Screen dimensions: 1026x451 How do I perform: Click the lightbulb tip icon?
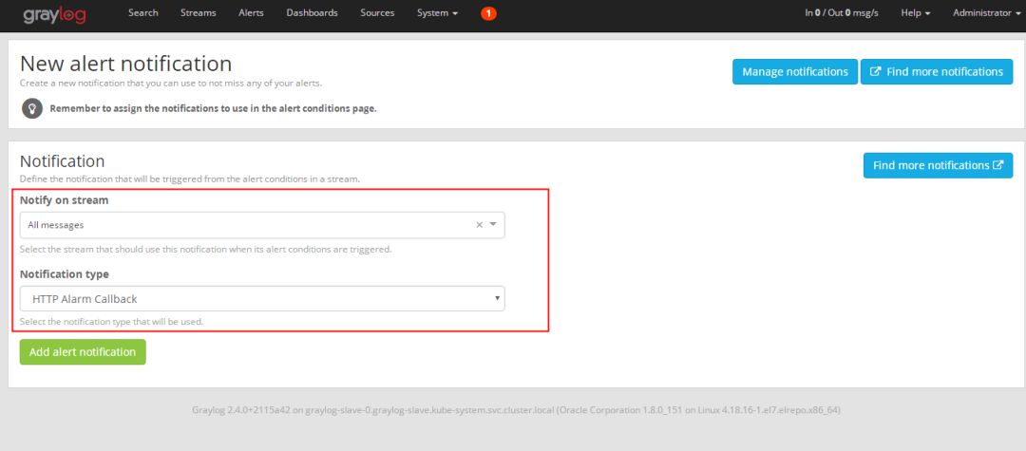32,108
